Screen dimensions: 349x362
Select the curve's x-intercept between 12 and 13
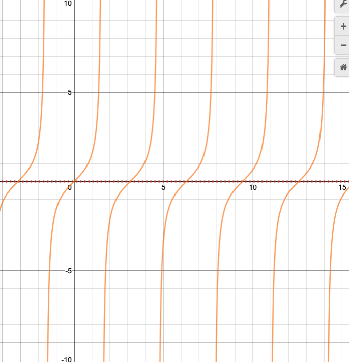(x=299, y=181)
